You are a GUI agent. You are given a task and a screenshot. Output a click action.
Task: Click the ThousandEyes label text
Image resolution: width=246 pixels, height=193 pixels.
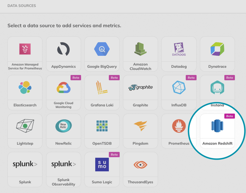[x=140, y=182]
